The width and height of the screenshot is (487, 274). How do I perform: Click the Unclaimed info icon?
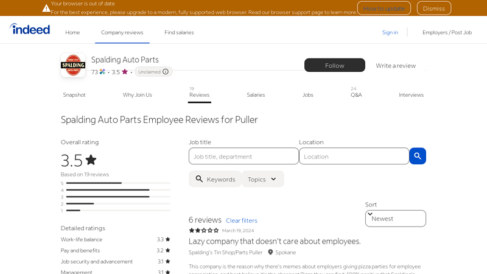166,72
